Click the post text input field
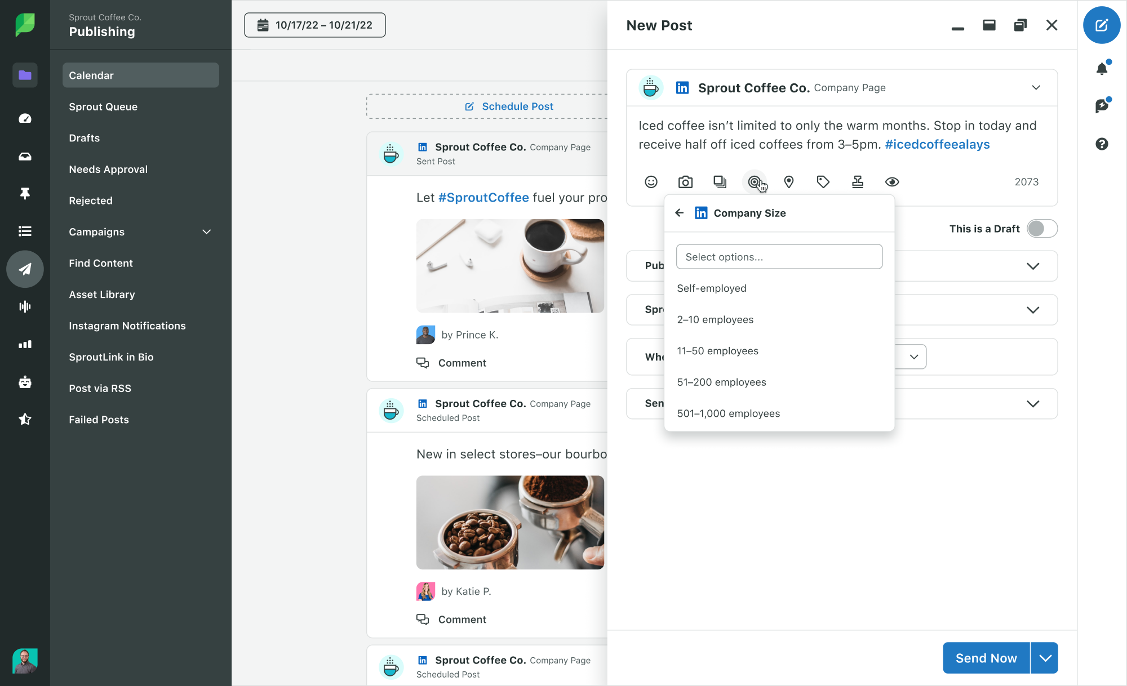The height and width of the screenshot is (686, 1127). point(841,135)
